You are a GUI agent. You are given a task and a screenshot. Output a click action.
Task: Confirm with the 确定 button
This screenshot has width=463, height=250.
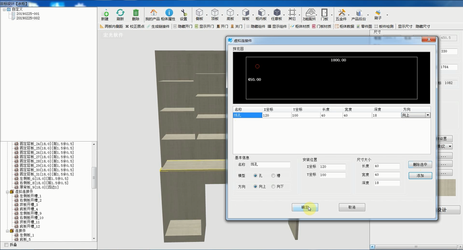point(305,207)
